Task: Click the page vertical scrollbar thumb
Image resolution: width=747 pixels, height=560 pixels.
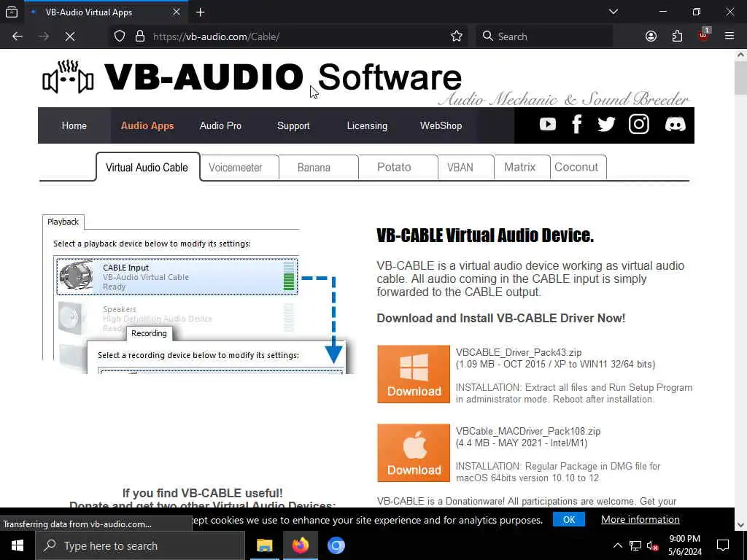Action: pyautogui.click(x=740, y=77)
